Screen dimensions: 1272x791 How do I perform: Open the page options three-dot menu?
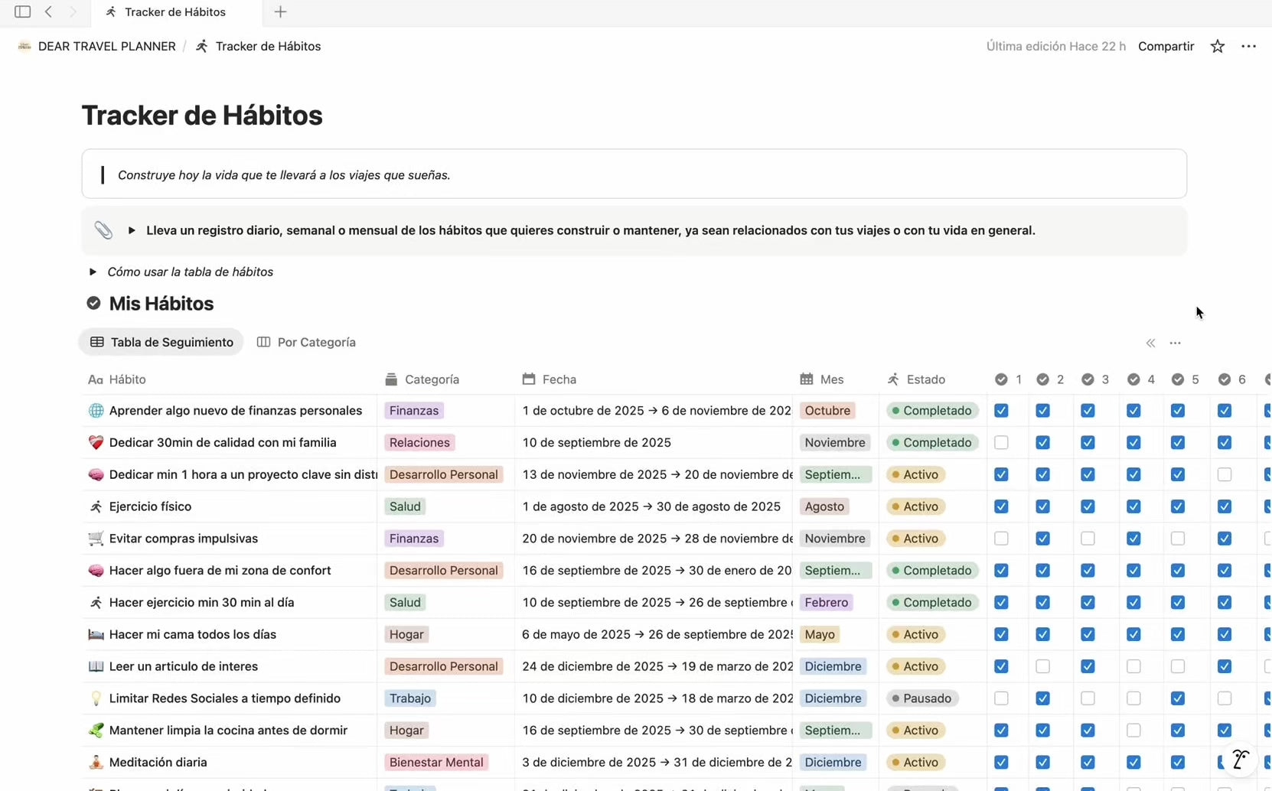point(1248,47)
